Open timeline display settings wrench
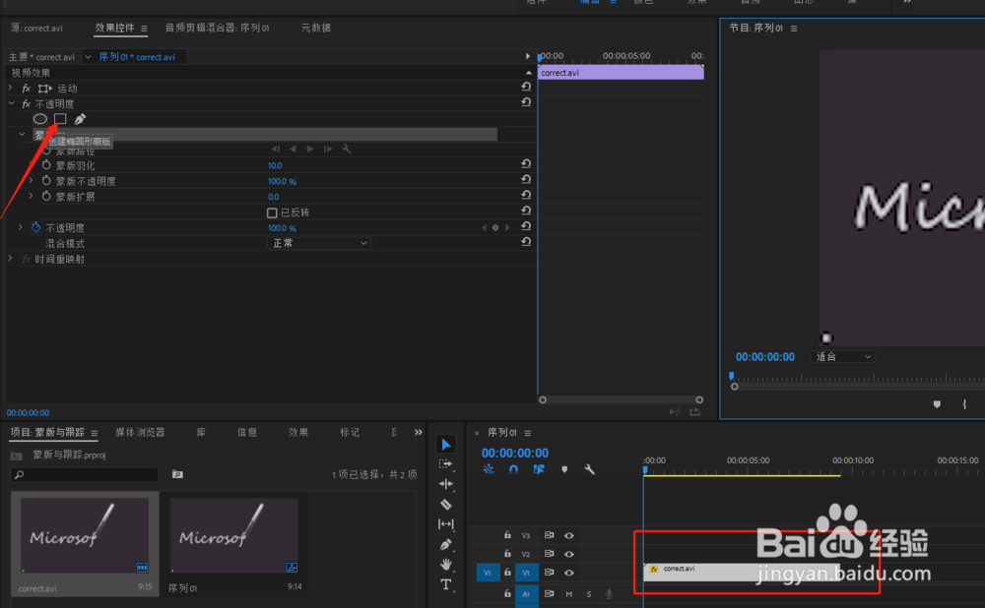 pyautogui.click(x=589, y=469)
